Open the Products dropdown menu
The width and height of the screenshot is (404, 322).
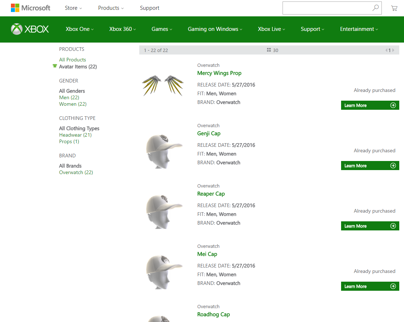click(x=111, y=8)
